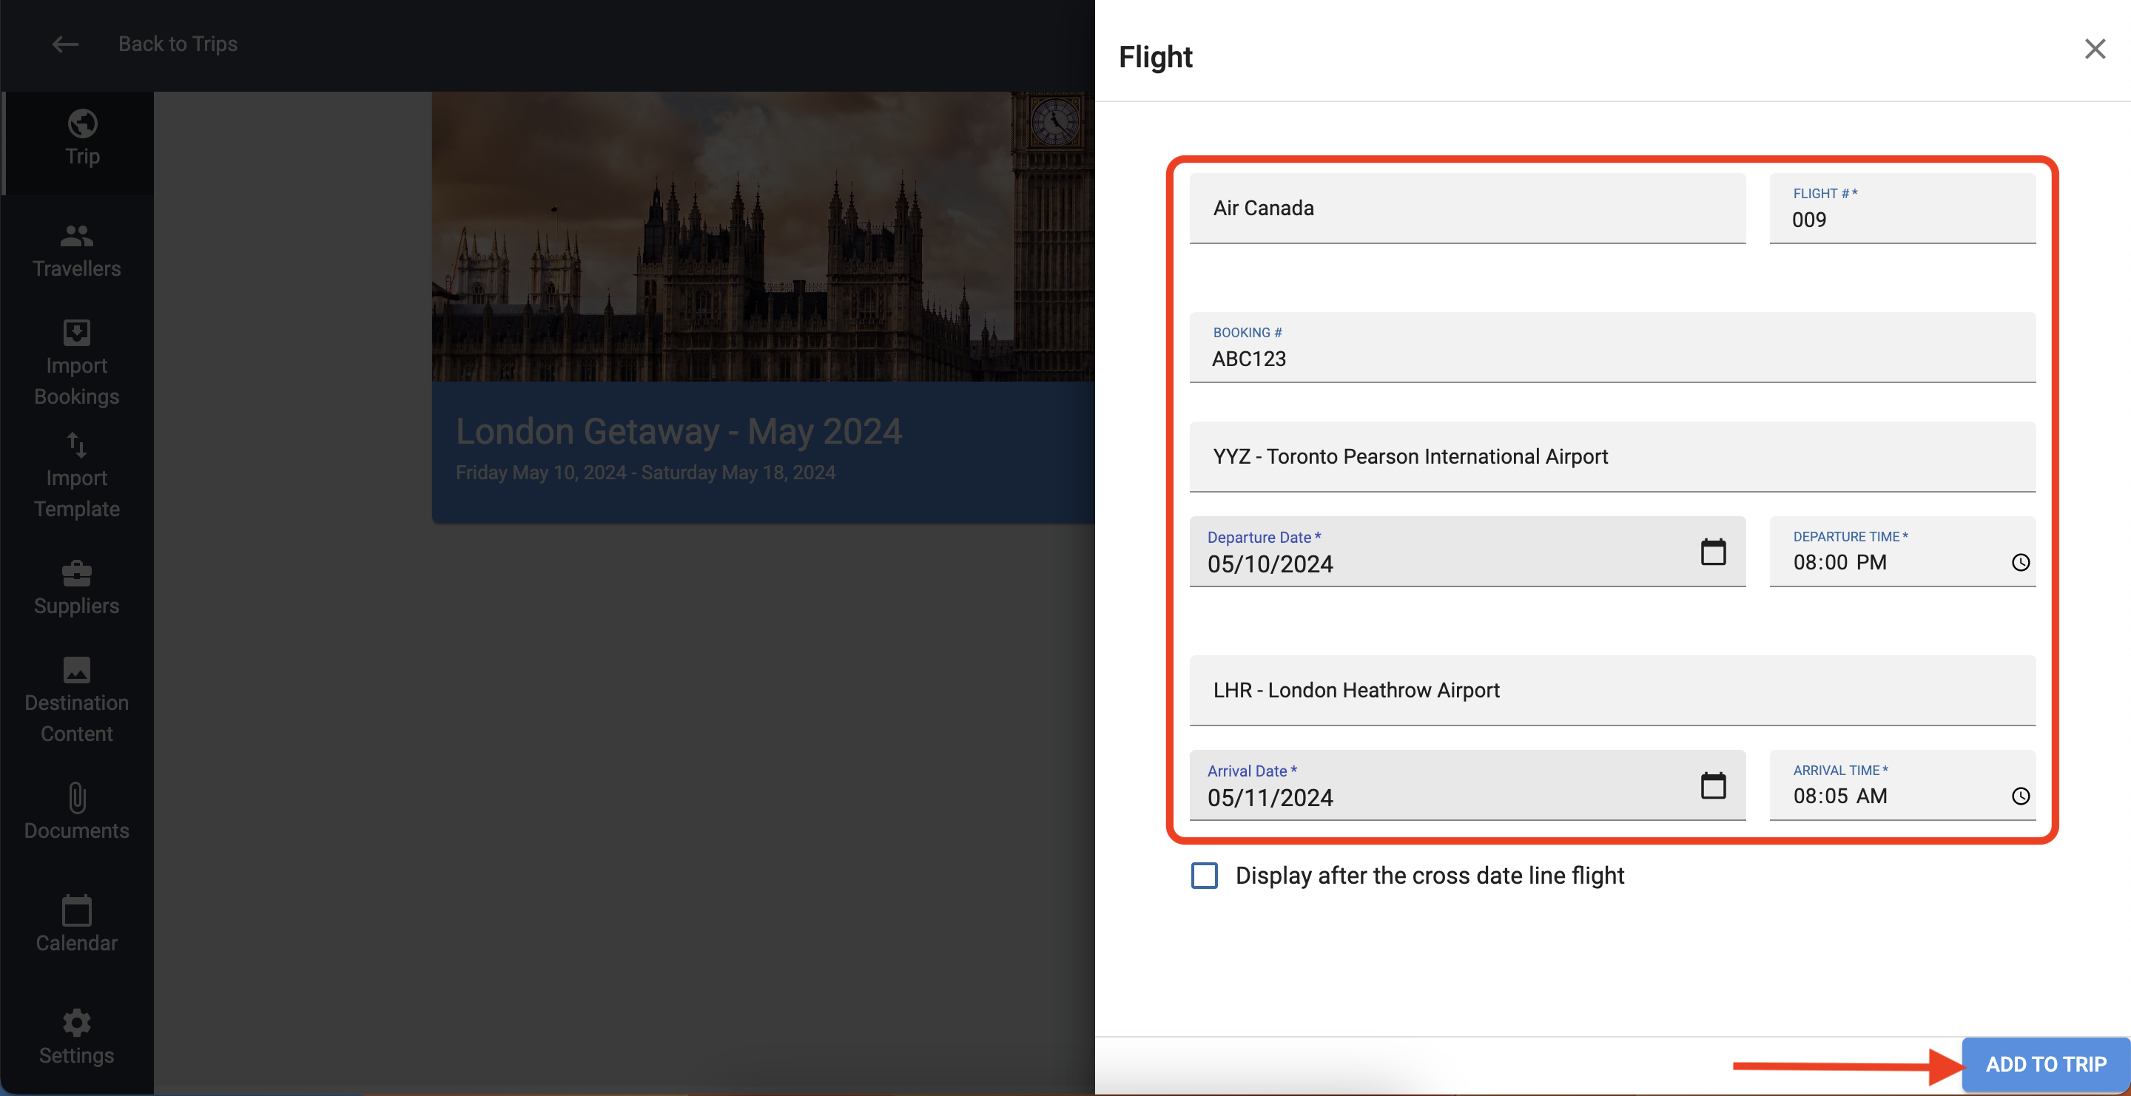
Task: Click the back arrow icon
Action: pos(64,44)
